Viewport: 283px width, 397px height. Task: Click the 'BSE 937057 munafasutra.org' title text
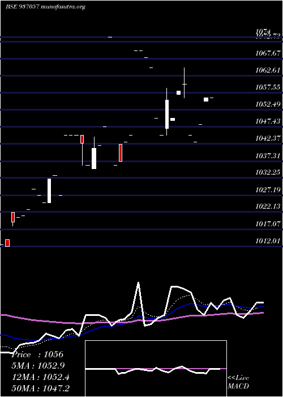tap(45, 7)
